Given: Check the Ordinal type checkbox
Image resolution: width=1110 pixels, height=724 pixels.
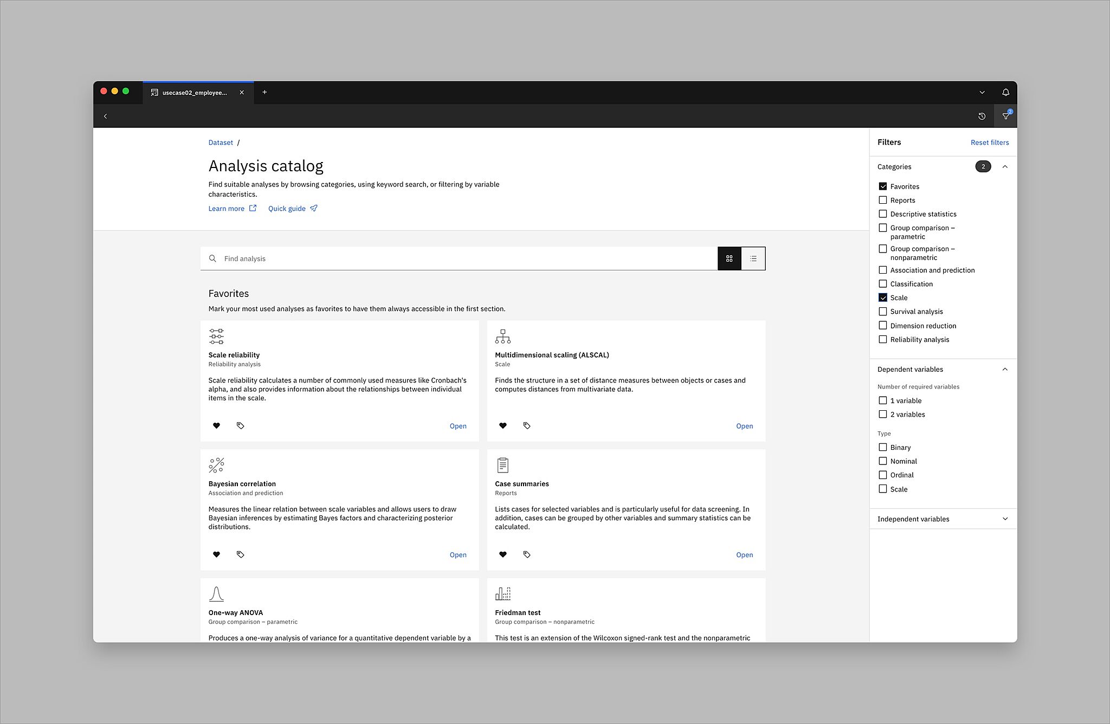Looking at the screenshot, I should coord(883,475).
